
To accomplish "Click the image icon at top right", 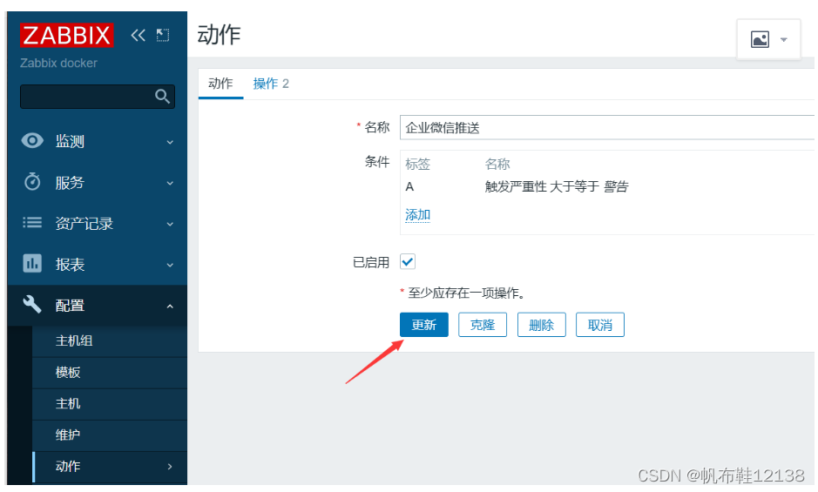I will (x=760, y=39).
